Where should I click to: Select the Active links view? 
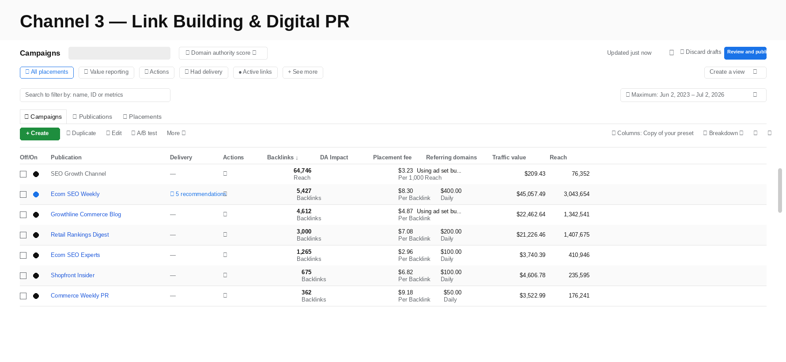[255, 72]
